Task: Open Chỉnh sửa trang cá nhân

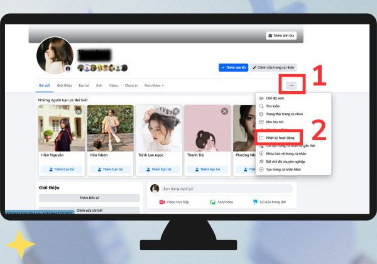Action: tap(273, 67)
